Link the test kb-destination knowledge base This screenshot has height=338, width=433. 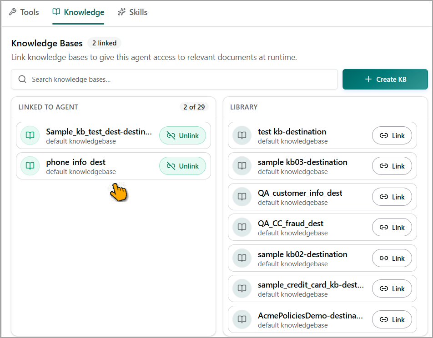[x=392, y=135]
